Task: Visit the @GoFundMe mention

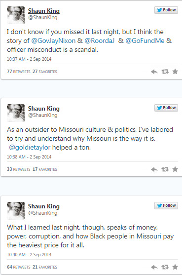Action: (x=145, y=40)
